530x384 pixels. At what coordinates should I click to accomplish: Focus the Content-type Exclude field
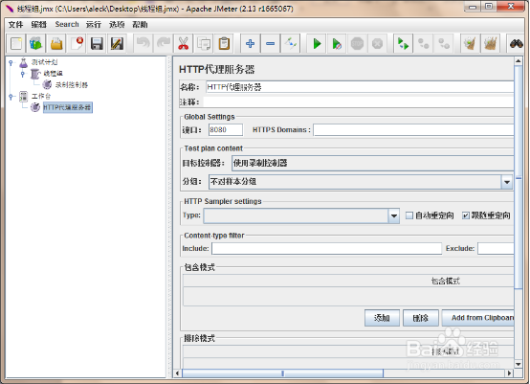(496, 248)
